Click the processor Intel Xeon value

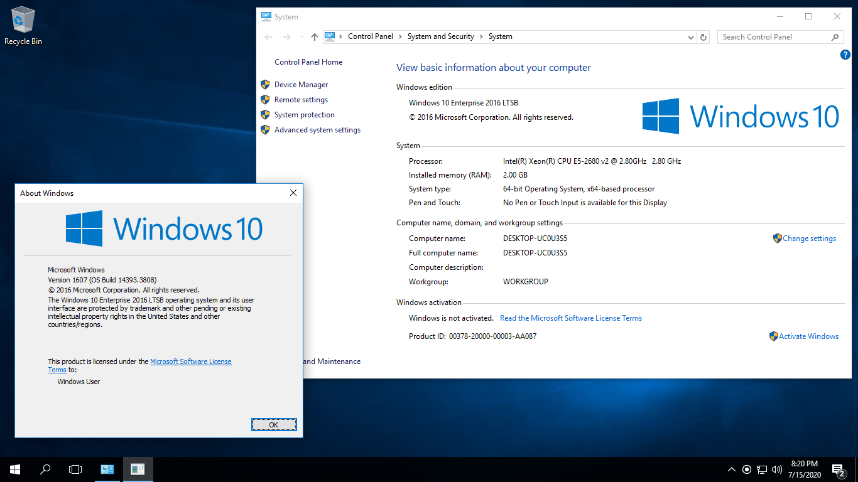click(592, 161)
